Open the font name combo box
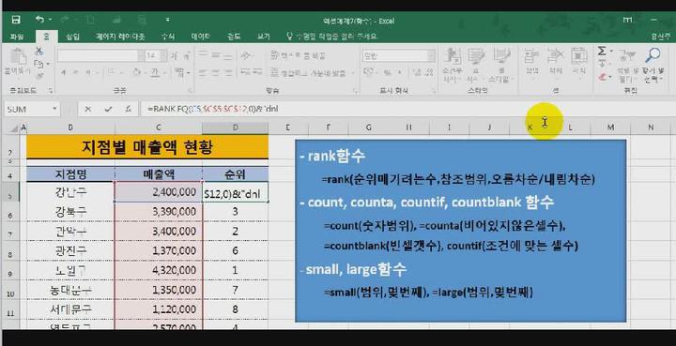 click(x=100, y=56)
